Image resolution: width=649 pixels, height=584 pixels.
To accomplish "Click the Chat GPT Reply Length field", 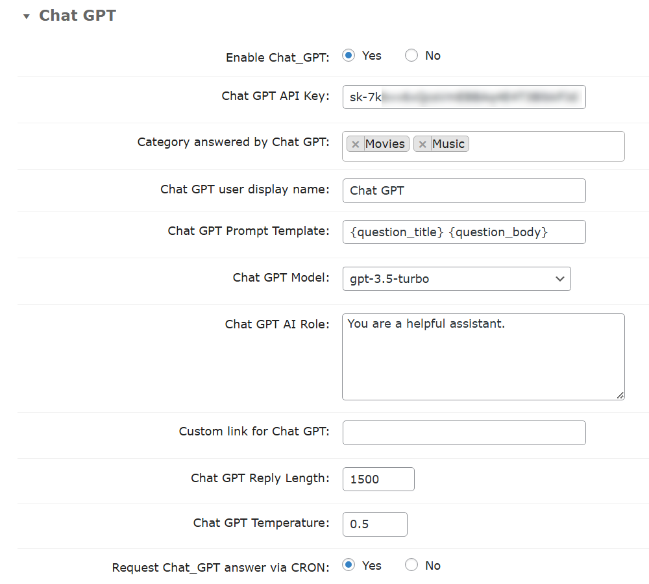I will click(378, 480).
